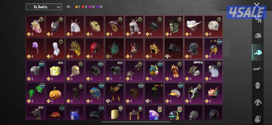Filter by the red quality count 19

[84, 7]
